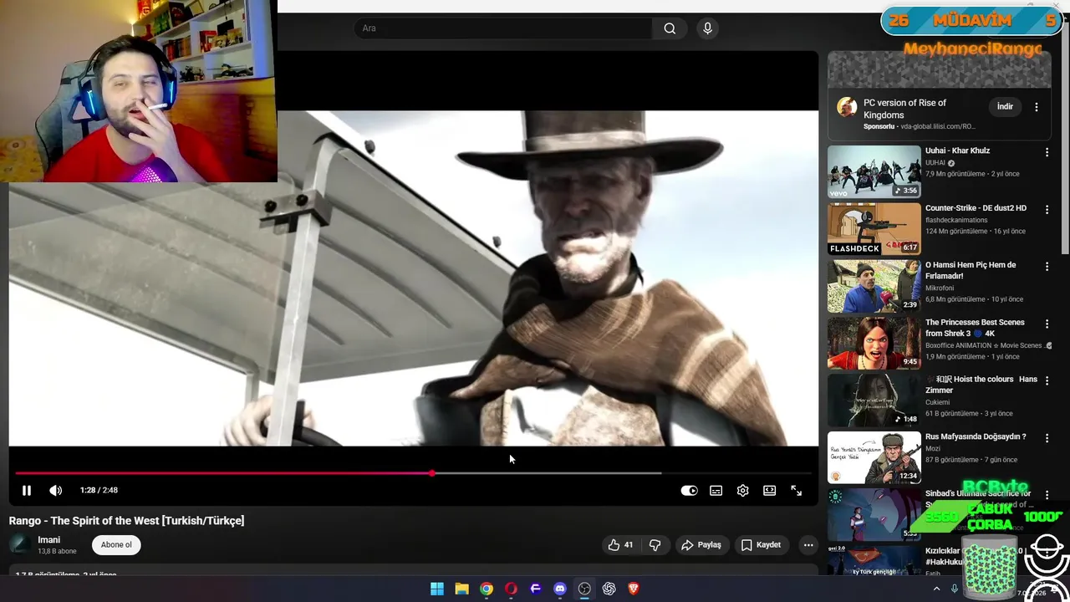
Task: Open options menu for 'O Hamsi' video
Action: [x=1047, y=267]
